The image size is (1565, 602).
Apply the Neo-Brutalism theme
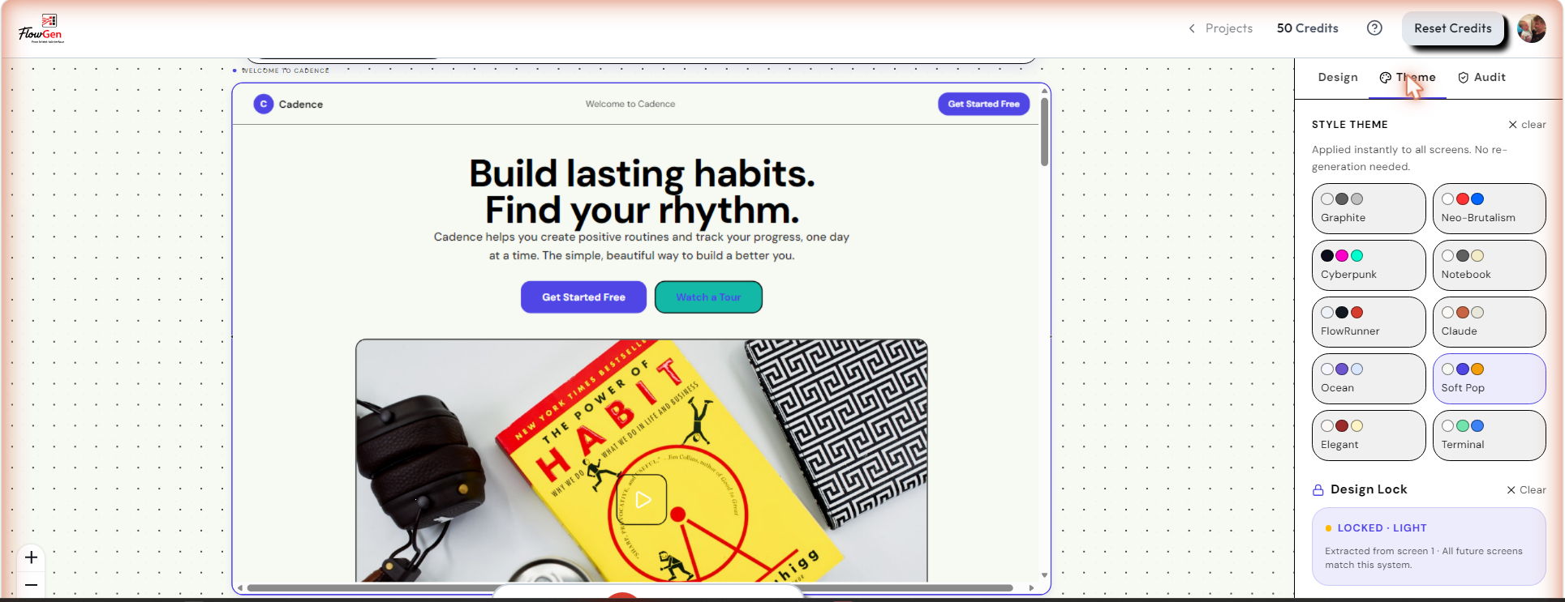[x=1490, y=208]
